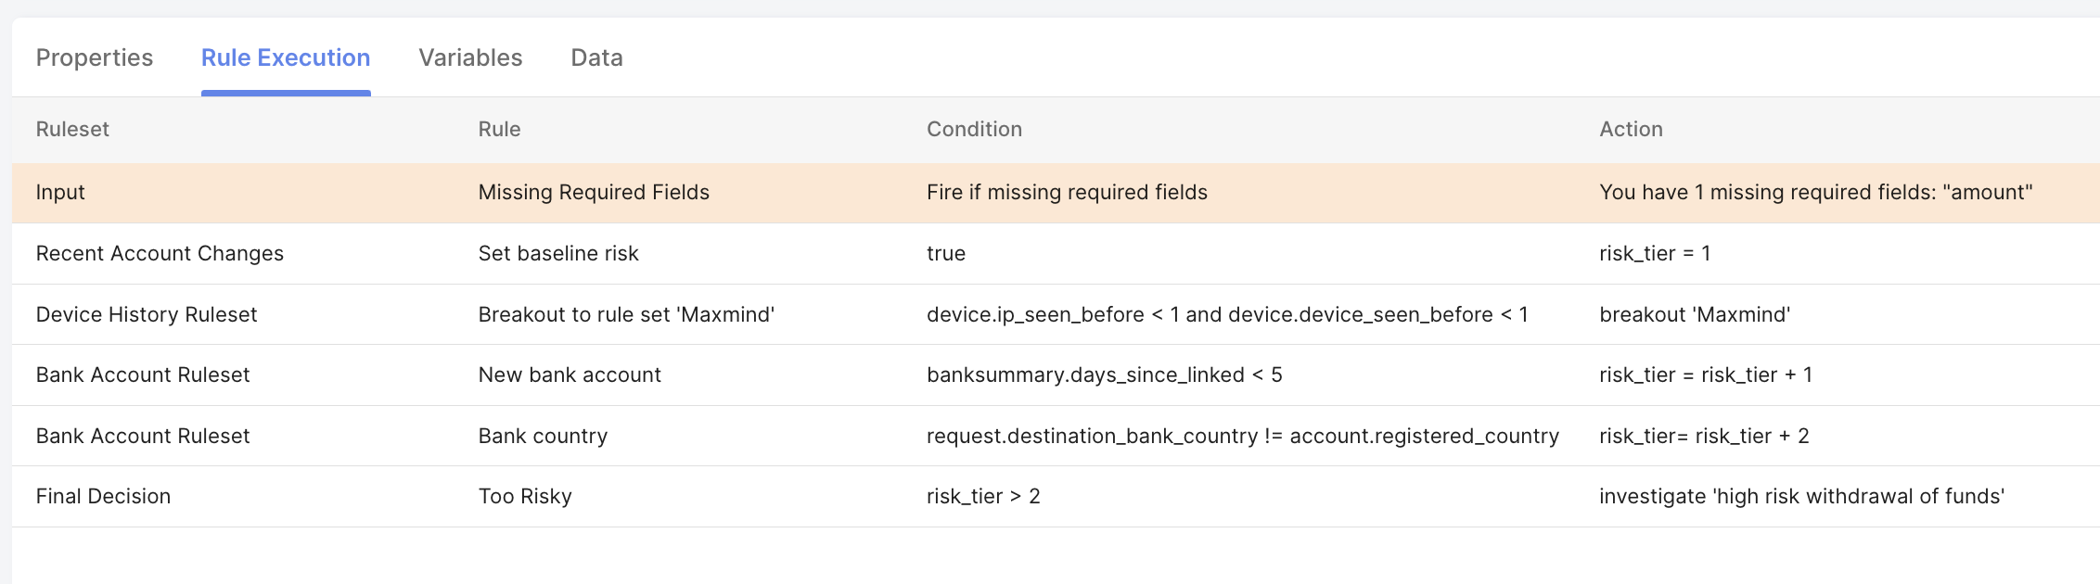Click the Ruleset column header

point(72,129)
